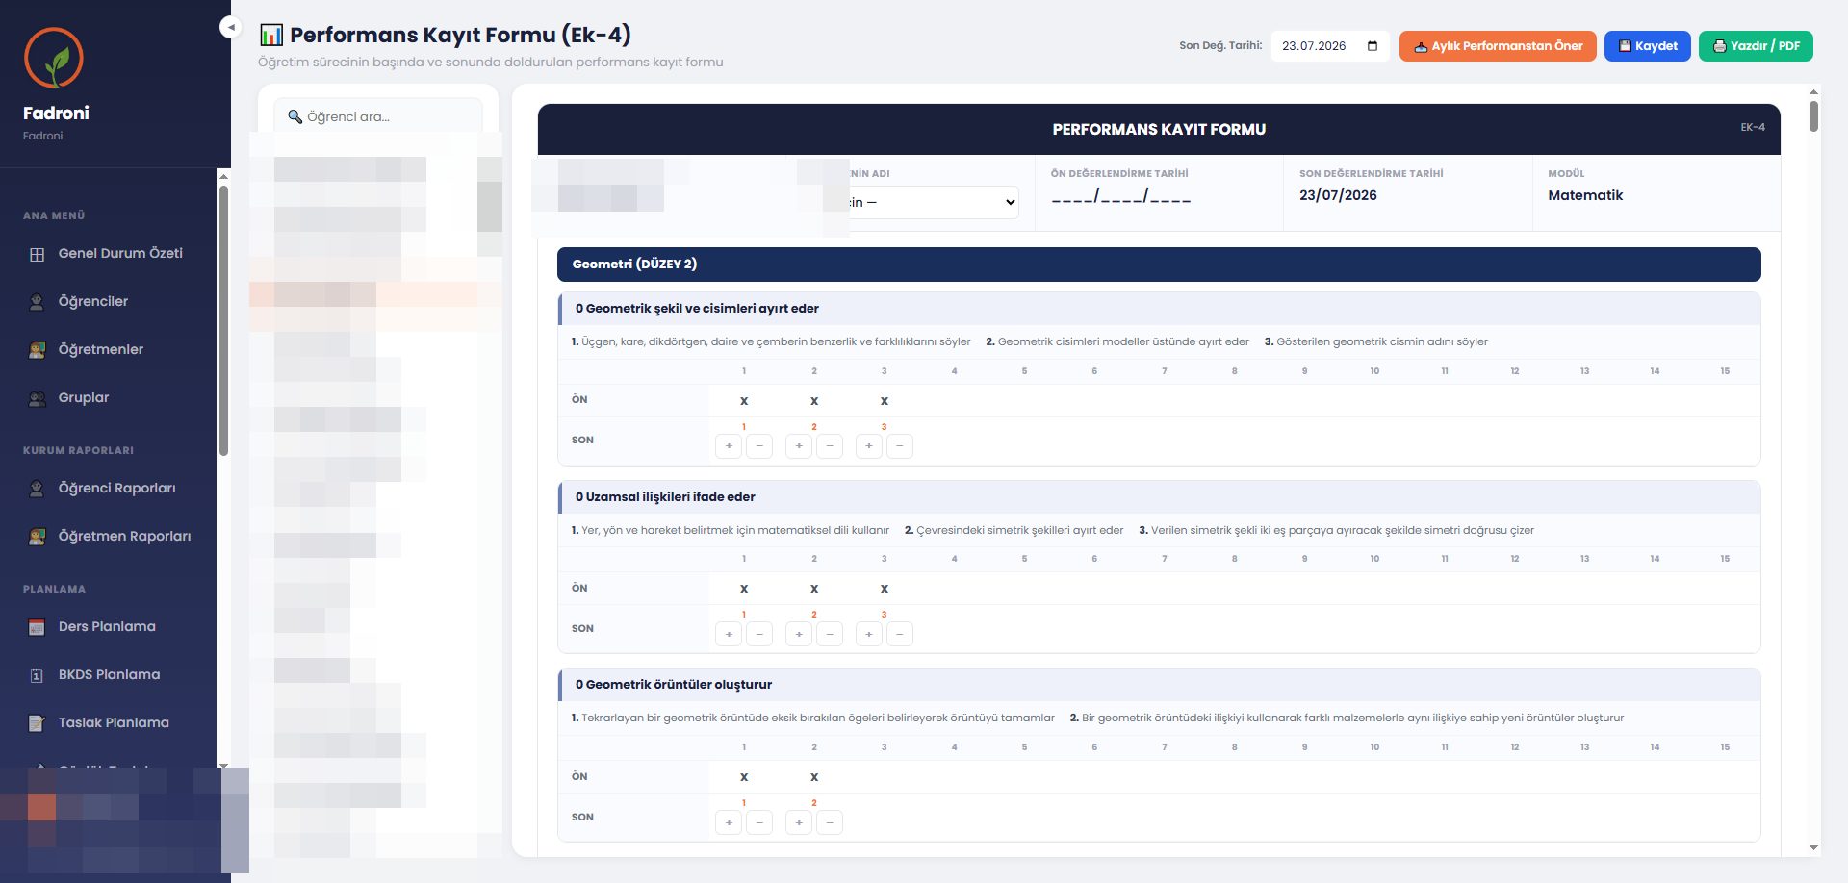Screen dimensions: 1848x883
Task: Increase SON item 2 under Uzamsal ilişkileri ifade eder
Action: [x=799, y=634]
